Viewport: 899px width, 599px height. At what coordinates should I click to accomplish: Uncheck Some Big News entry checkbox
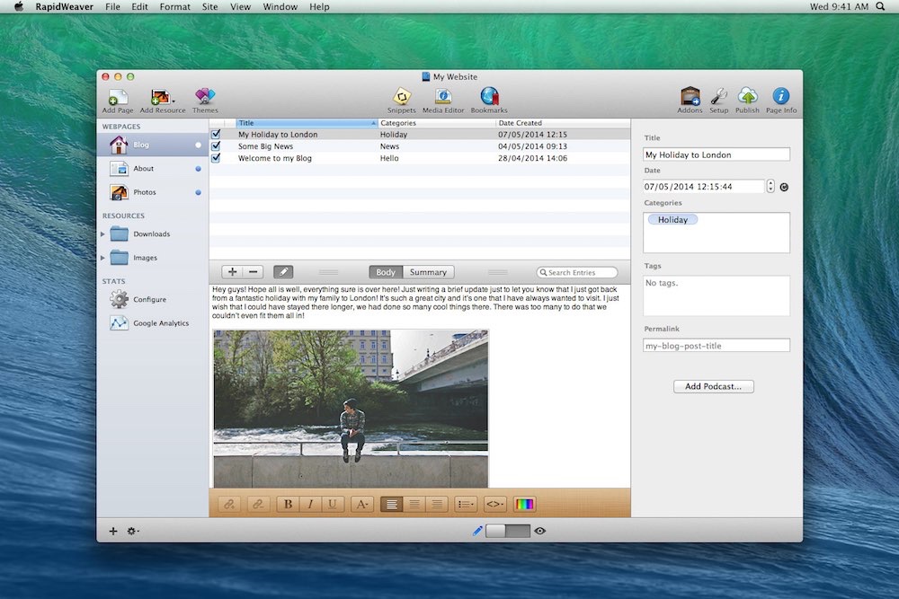coord(216,146)
